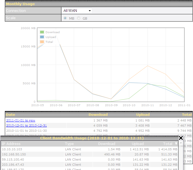The image size is (193, 170).
Task: Click the 2010-11 chart axis label
Action: [148, 105]
